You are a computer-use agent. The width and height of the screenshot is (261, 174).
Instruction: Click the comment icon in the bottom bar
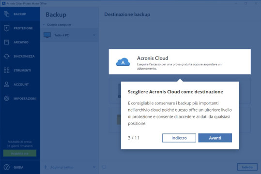(x=104, y=167)
